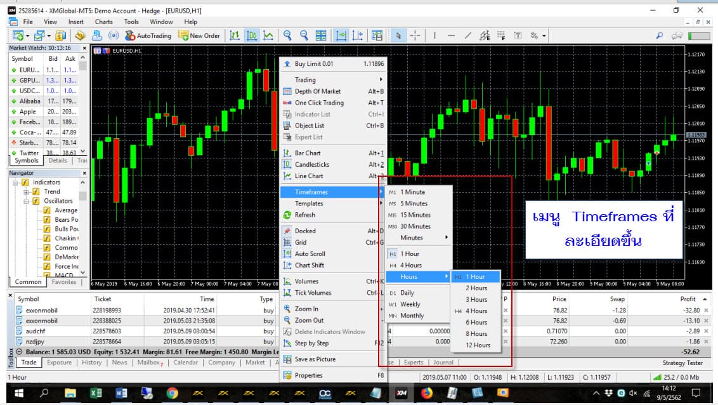Click the zoom in magnifier icon
718x405 pixels.
287,35
